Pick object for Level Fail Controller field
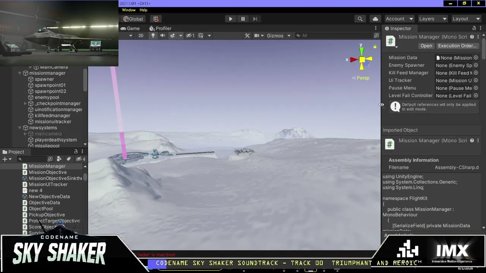 point(476,96)
